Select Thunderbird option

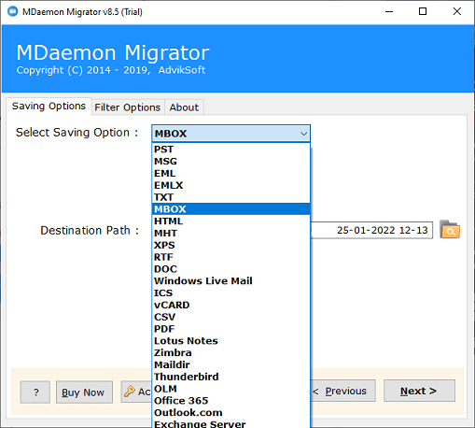tap(231, 377)
